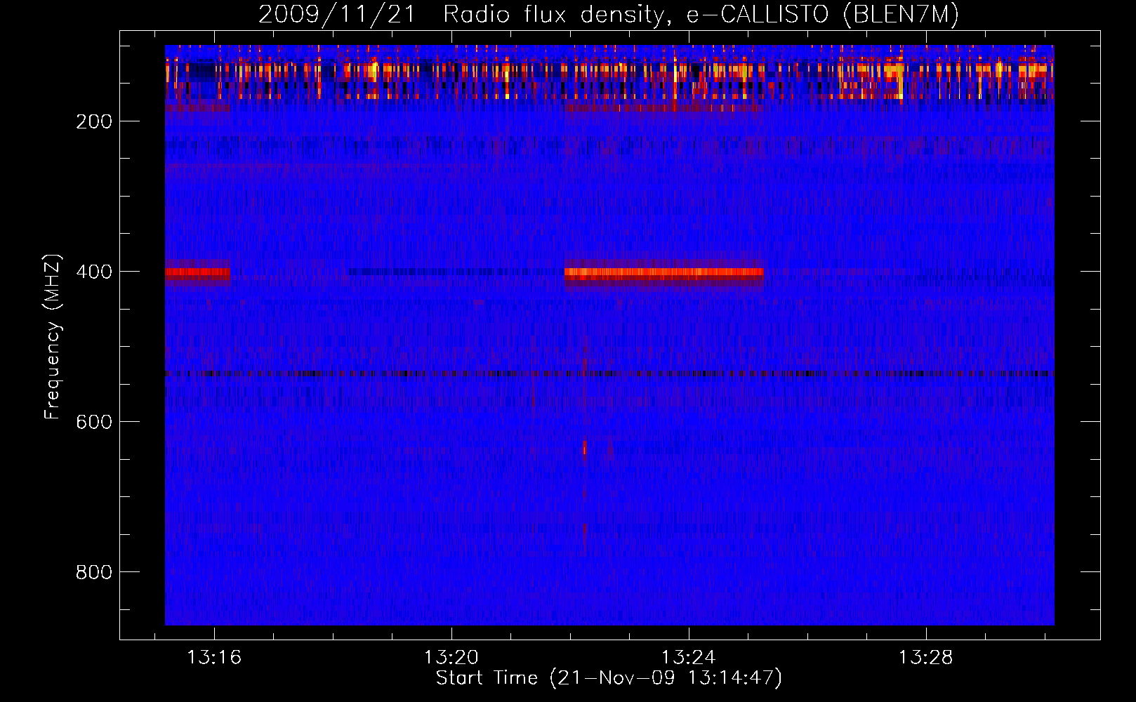Click the 600 frequency tick label

click(x=94, y=422)
